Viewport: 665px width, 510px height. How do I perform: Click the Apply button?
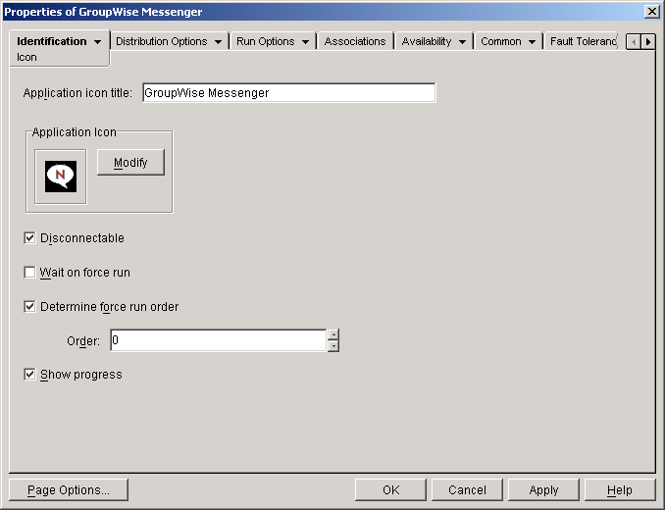click(543, 490)
